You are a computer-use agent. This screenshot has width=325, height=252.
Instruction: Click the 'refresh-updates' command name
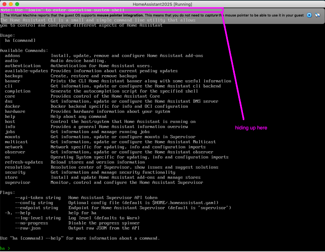pyautogui.click(x=24, y=162)
